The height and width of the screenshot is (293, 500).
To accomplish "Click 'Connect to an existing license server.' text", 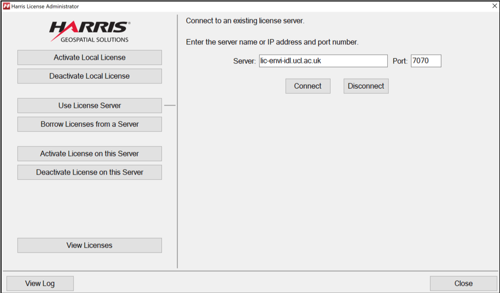I will 245,21.
